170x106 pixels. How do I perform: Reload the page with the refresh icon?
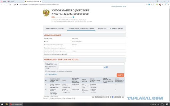tap(7, 5)
